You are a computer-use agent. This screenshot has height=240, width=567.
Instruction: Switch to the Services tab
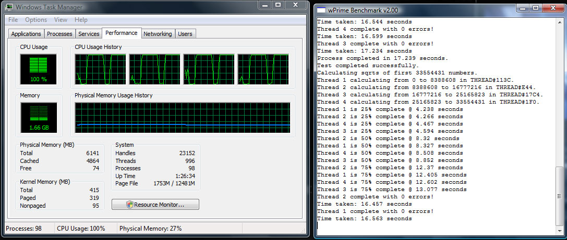89,34
